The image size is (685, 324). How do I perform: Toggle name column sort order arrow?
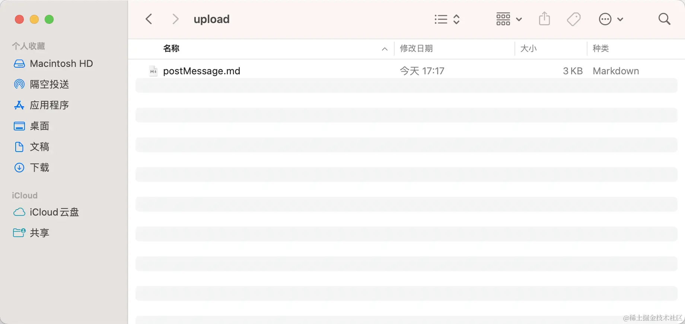[x=385, y=49]
